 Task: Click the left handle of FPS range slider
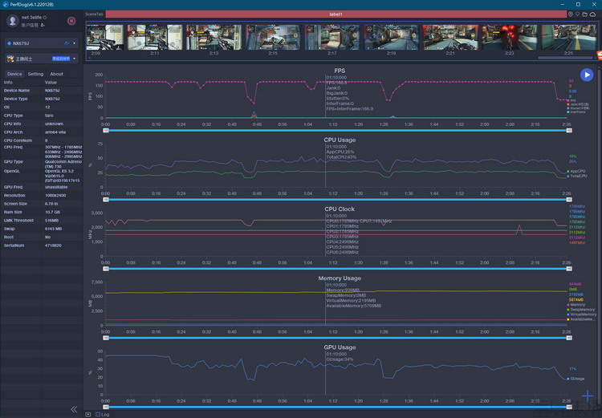[106, 131]
